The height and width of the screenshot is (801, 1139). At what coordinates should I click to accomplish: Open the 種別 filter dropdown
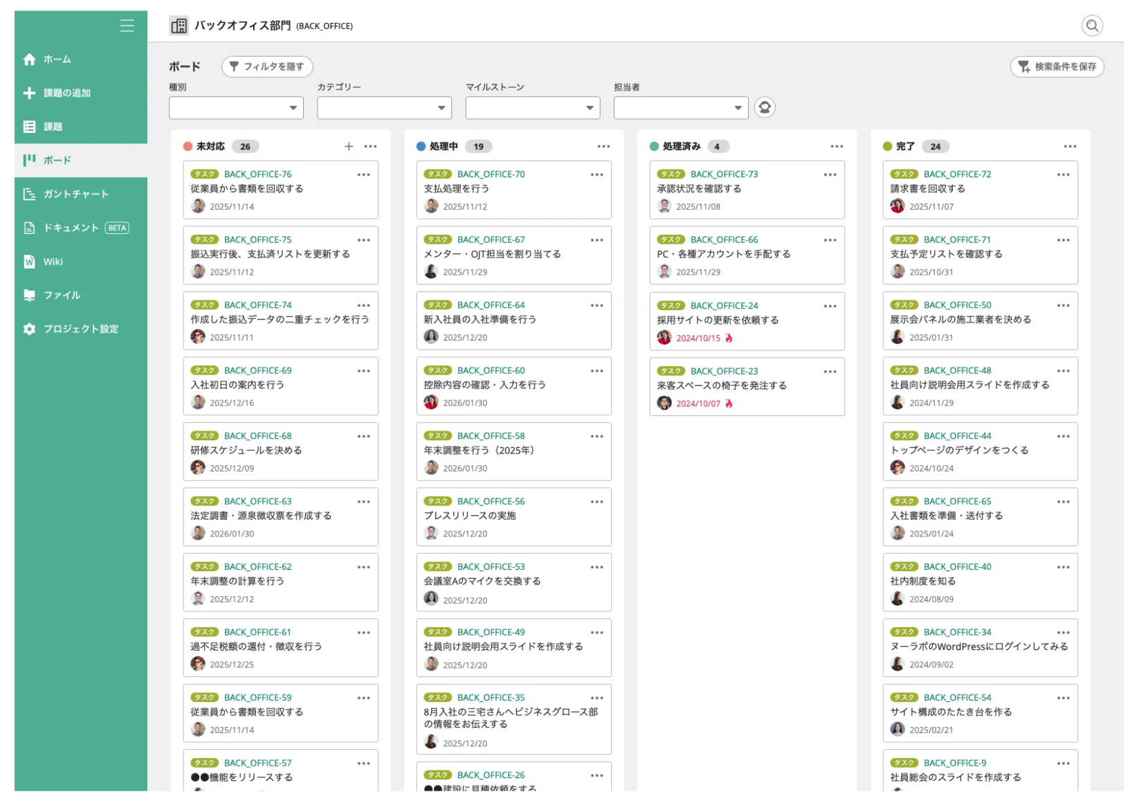236,108
